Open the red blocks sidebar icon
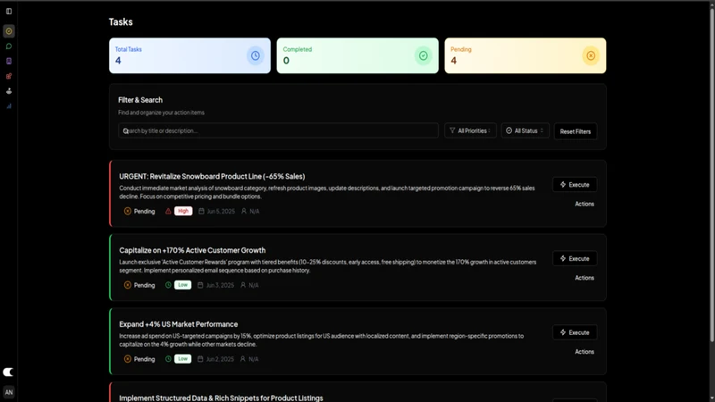The width and height of the screenshot is (715, 402). (9, 76)
